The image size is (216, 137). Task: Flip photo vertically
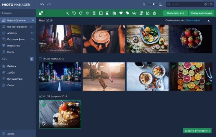pyautogui.click(x=94, y=13)
